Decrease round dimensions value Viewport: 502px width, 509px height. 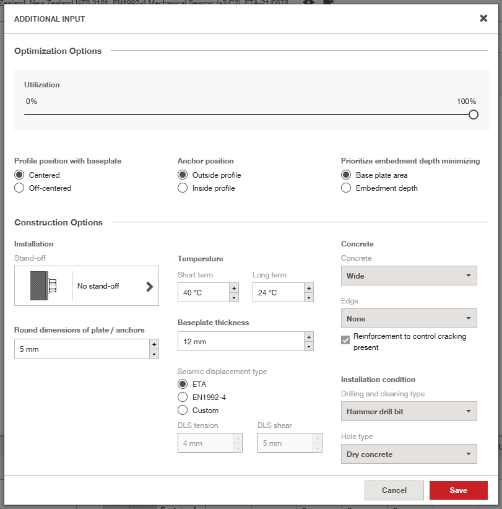pos(154,354)
